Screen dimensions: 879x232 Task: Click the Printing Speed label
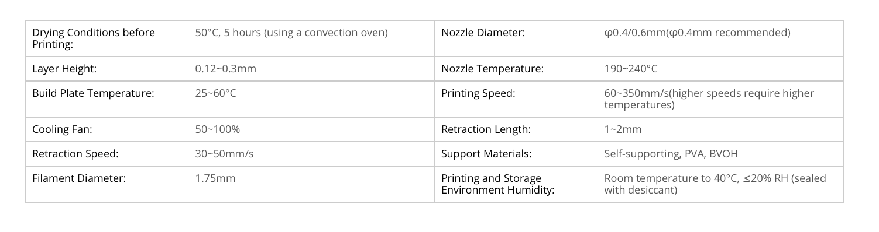478,93
